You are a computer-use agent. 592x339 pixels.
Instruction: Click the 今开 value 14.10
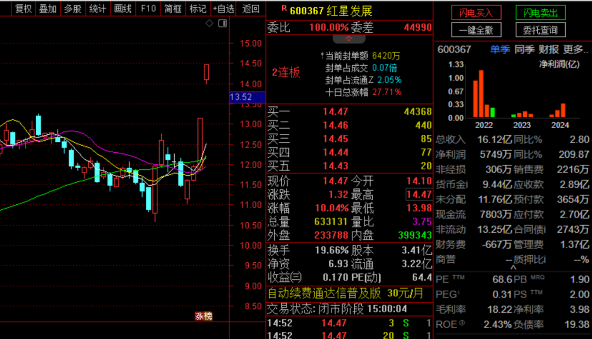(x=419, y=181)
